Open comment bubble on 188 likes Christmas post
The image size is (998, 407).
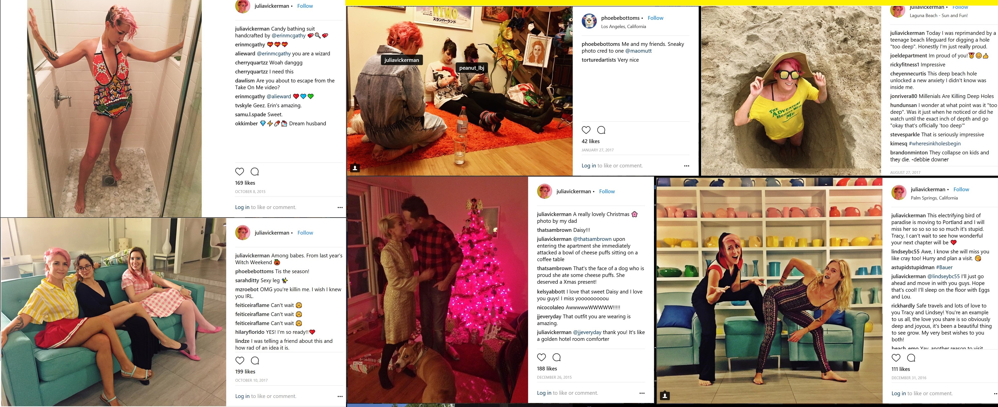point(556,357)
